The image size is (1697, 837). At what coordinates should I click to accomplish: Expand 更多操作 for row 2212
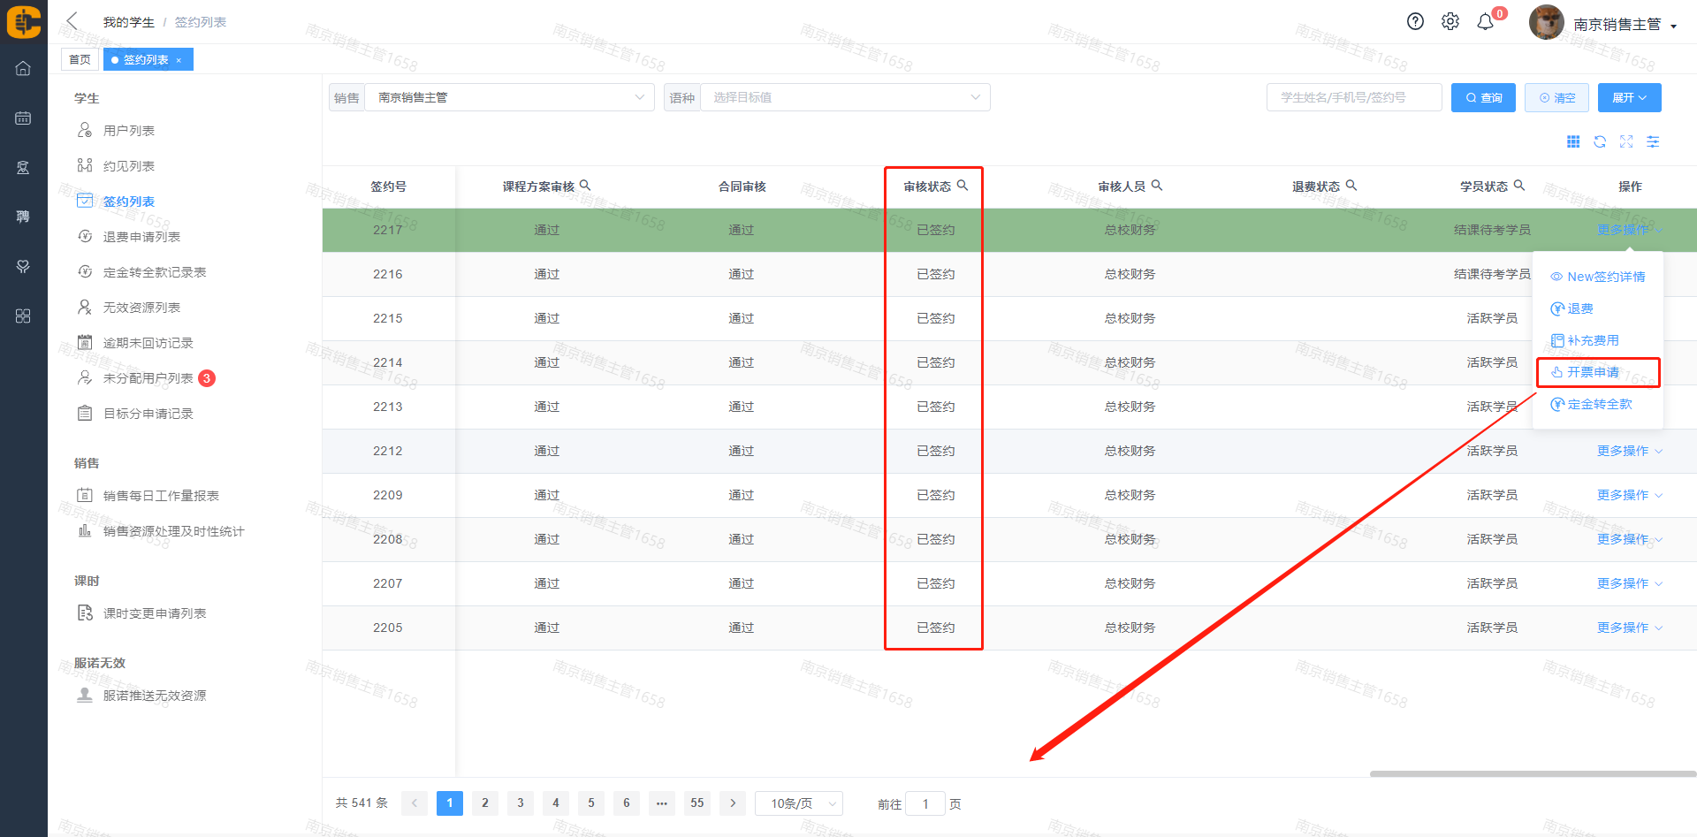point(1628,451)
